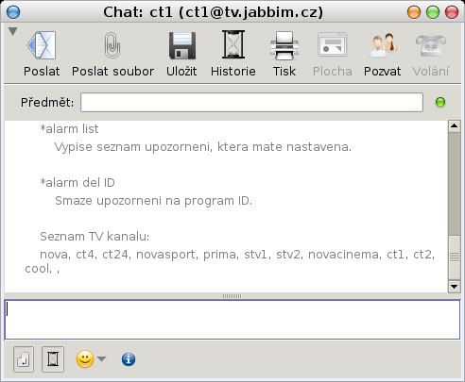This screenshot has height=382, width=465.
Task: Save chat with Uložit floppy icon
Action: click(182, 45)
